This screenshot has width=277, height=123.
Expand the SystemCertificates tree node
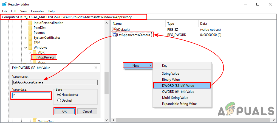(26, 38)
